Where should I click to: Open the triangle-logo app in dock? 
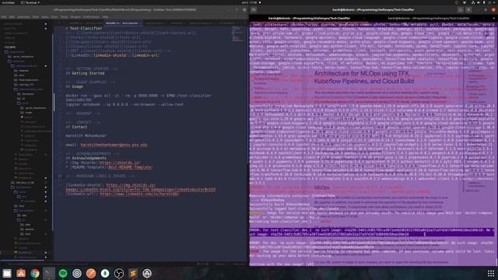coord(147,273)
